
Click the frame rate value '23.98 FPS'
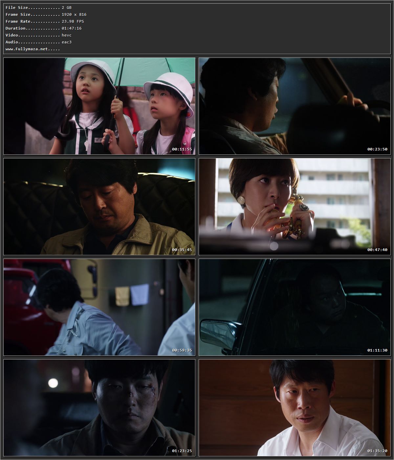[73, 21]
